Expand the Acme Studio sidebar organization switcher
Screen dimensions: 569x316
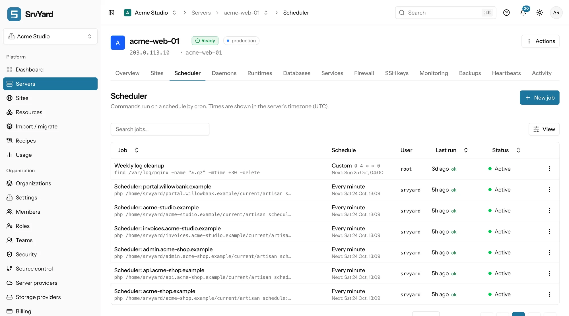coord(50,36)
